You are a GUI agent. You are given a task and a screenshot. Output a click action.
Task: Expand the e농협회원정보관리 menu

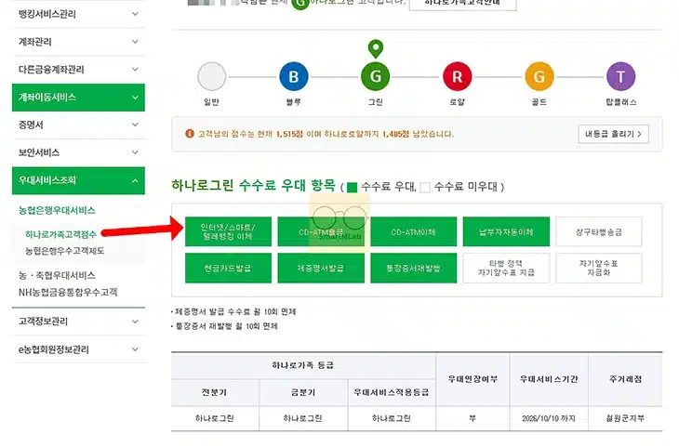78,349
